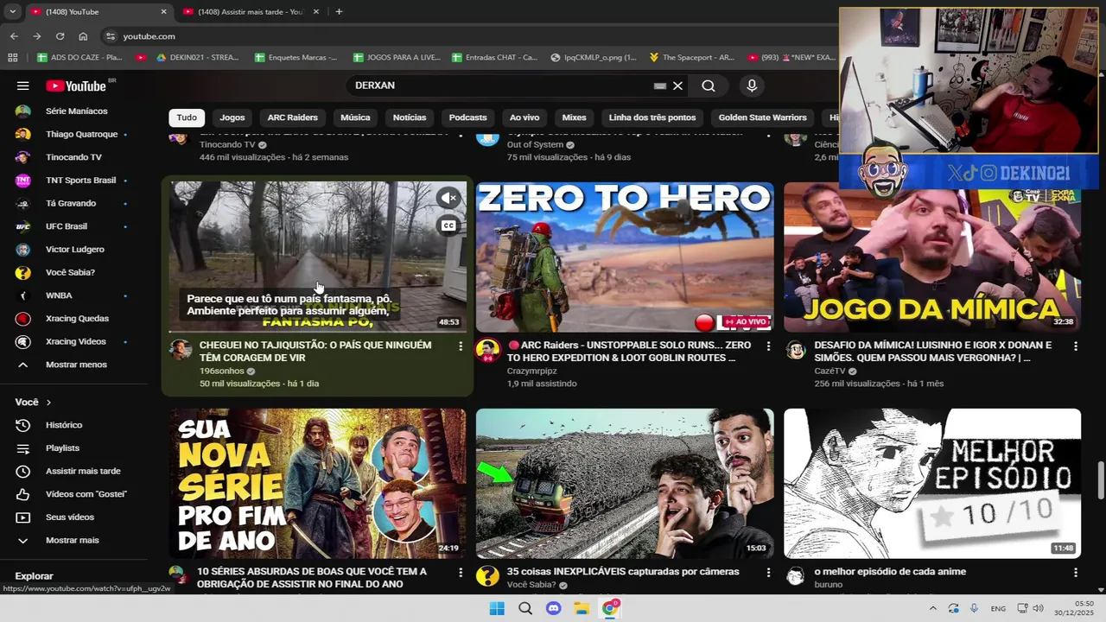
Task: Open SUA NOVA SÉRIE thumbnail
Action: tap(317, 484)
